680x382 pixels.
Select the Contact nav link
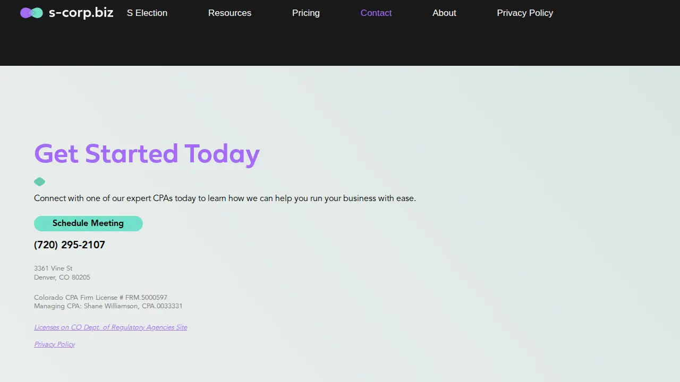point(376,13)
